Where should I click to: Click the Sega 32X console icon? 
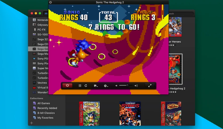click(x=34, y=39)
